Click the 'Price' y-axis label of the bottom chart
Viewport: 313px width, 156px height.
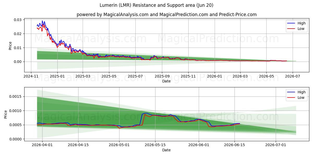pyautogui.click(x=6, y=114)
